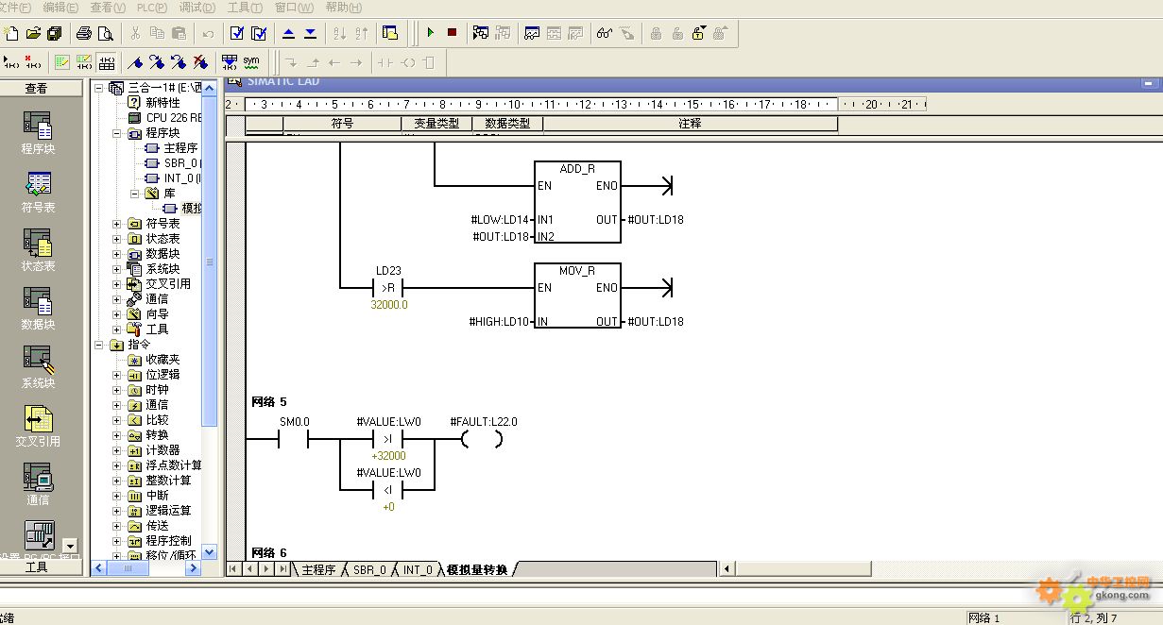
Task: Click the Delete Network icon
Action: click(33, 62)
